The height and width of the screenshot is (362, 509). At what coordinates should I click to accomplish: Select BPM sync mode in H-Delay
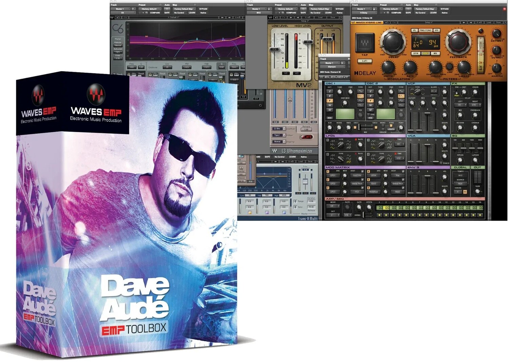[416, 53]
